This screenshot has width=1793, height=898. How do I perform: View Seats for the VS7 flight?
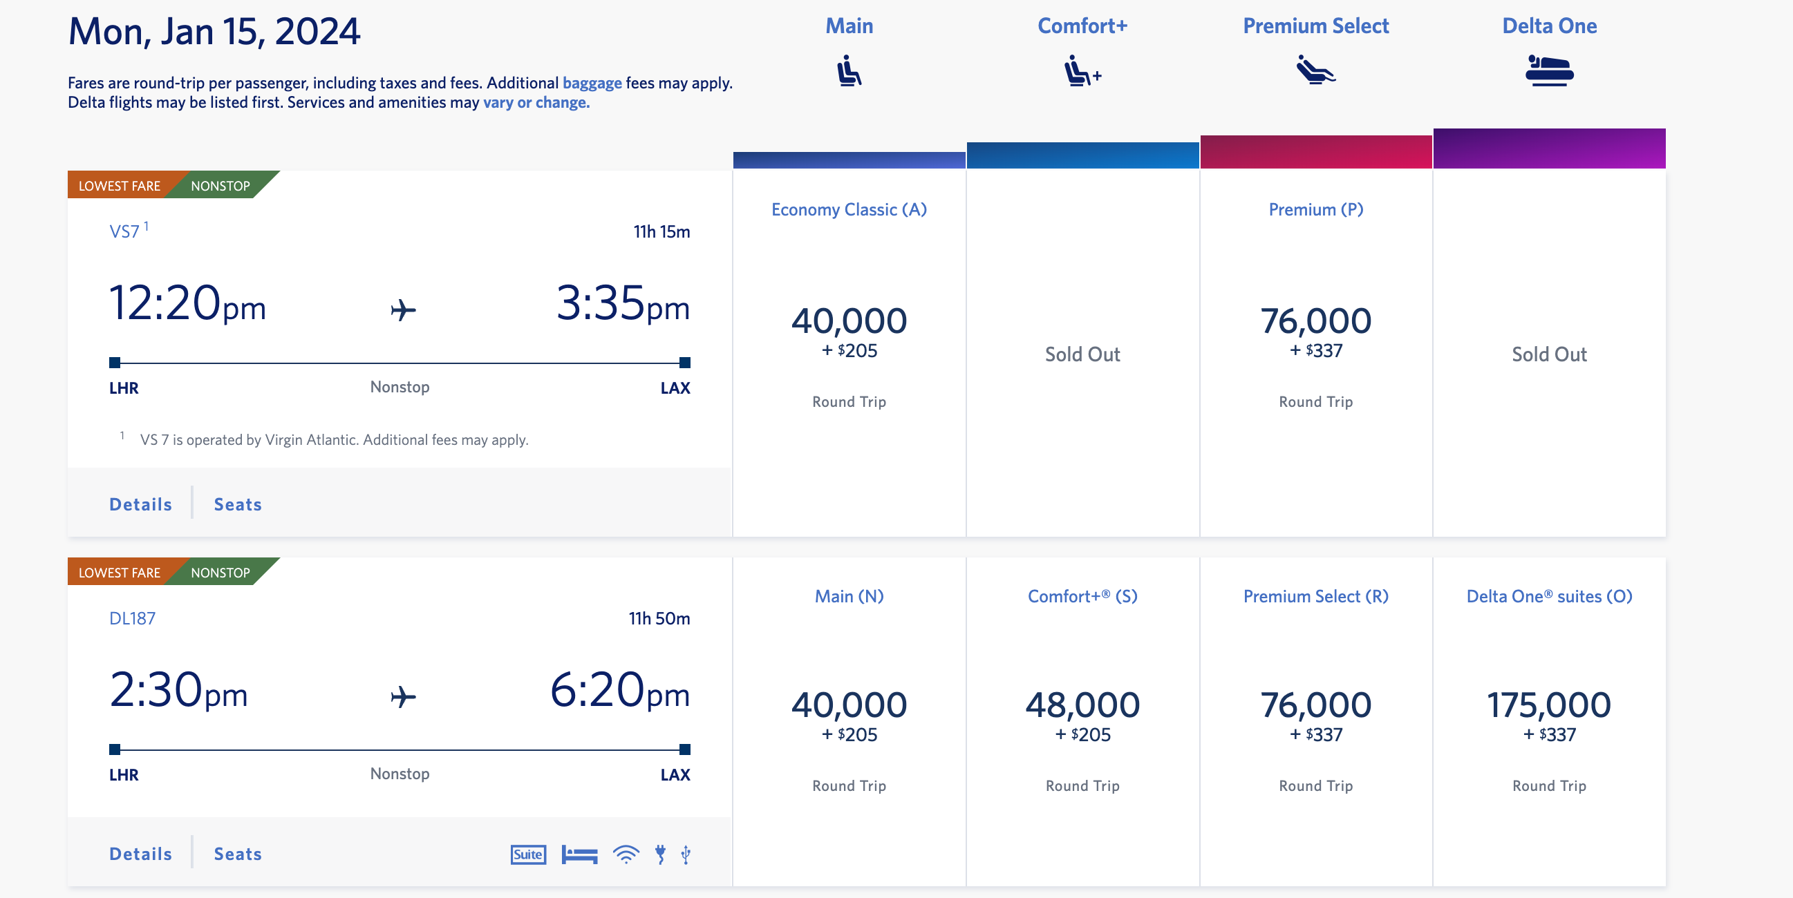(x=237, y=504)
